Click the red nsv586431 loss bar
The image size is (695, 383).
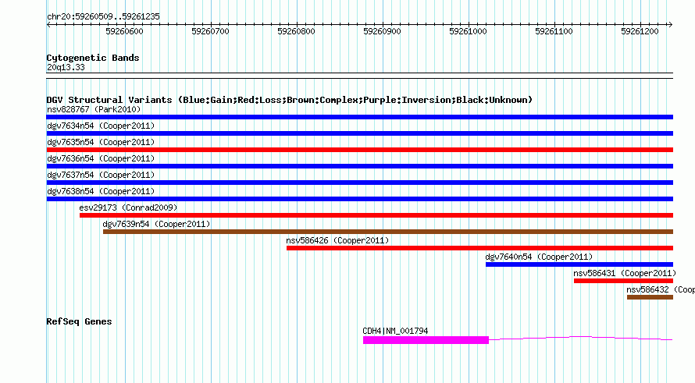[x=623, y=281]
